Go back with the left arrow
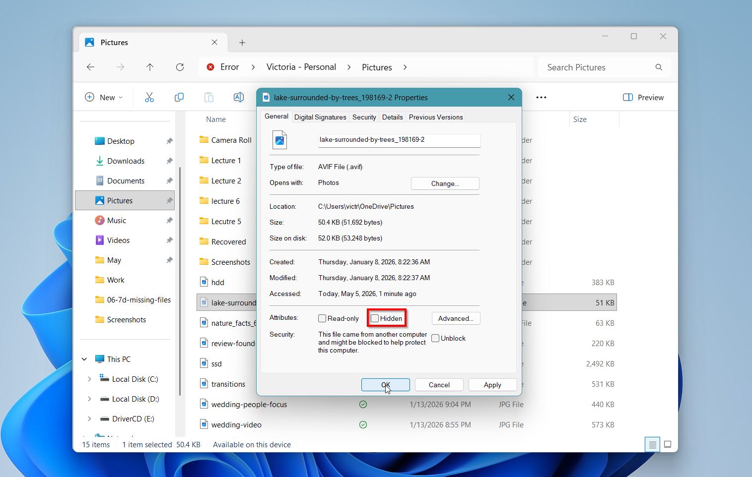This screenshot has height=477, width=752. coord(90,67)
